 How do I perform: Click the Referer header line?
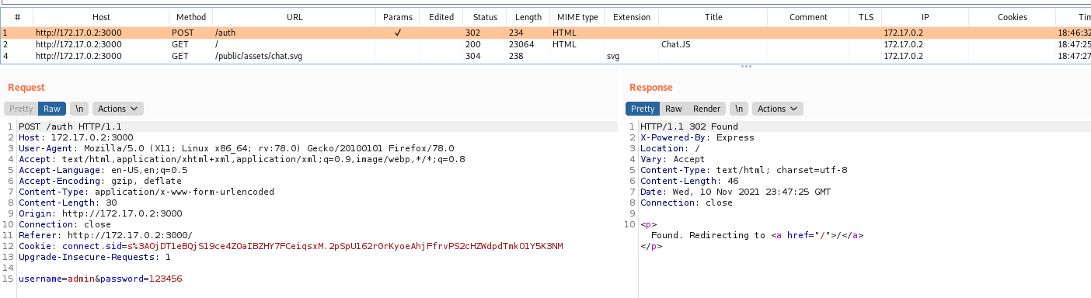(x=105, y=235)
